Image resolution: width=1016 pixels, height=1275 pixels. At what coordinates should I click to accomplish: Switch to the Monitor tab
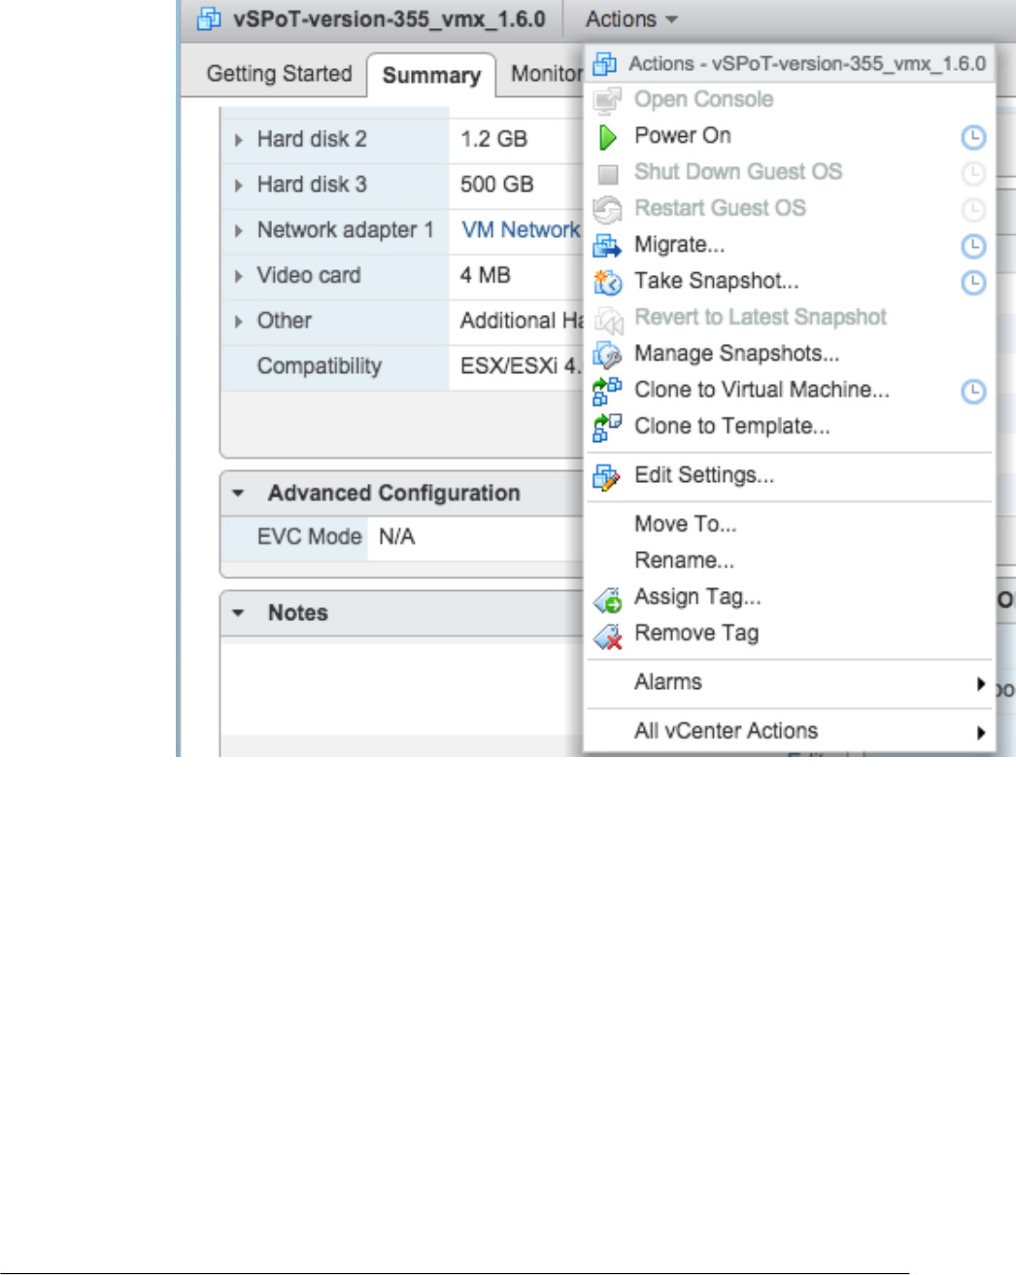click(546, 74)
